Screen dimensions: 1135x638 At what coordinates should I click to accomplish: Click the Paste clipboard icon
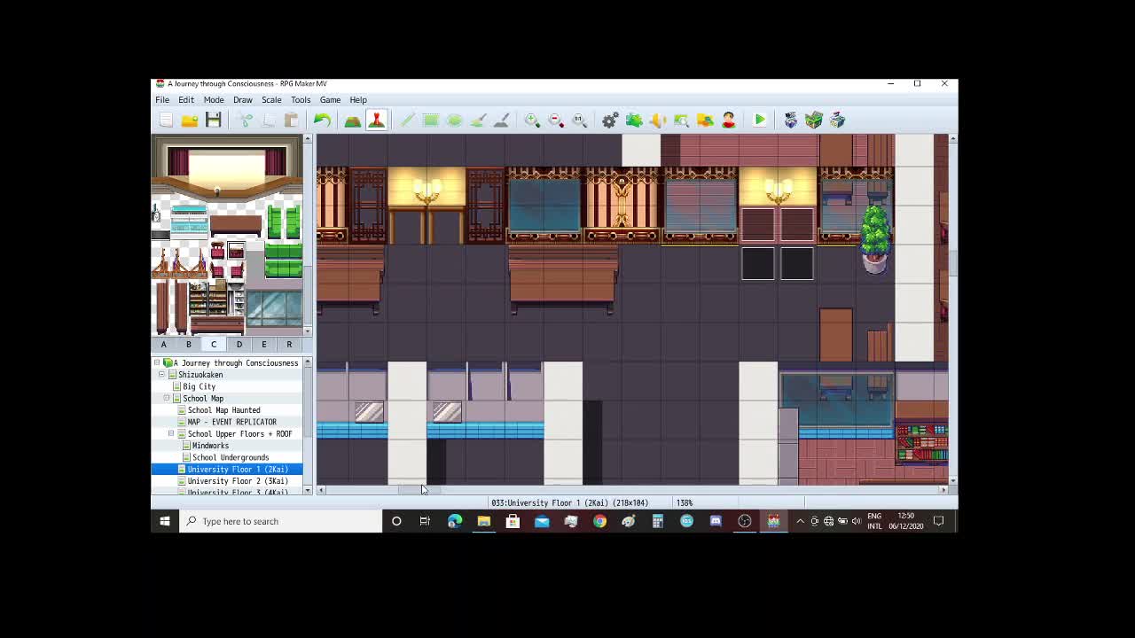click(x=292, y=120)
